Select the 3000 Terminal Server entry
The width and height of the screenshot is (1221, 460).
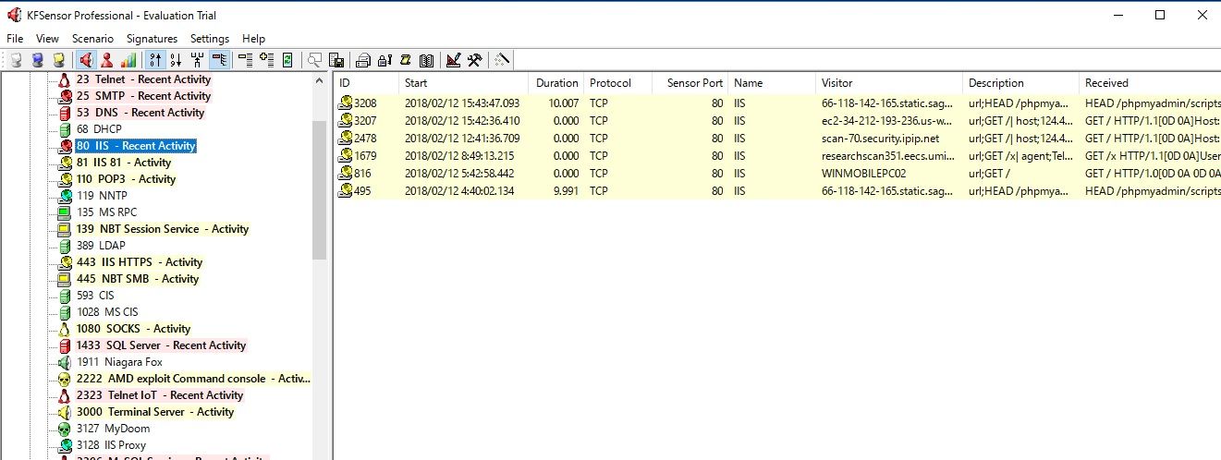(x=155, y=412)
